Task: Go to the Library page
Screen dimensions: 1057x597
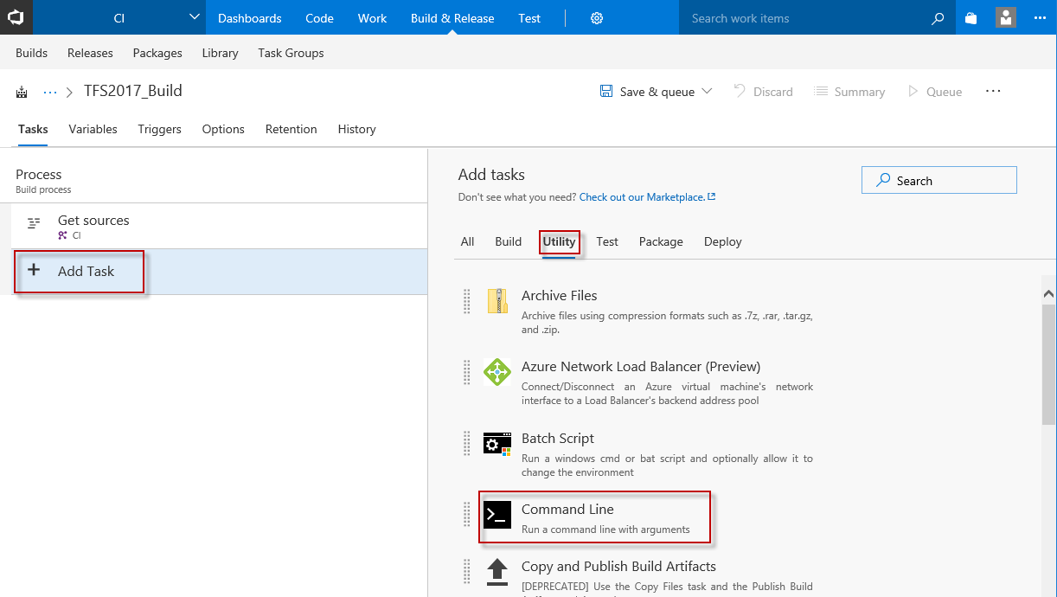Action: tap(220, 53)
